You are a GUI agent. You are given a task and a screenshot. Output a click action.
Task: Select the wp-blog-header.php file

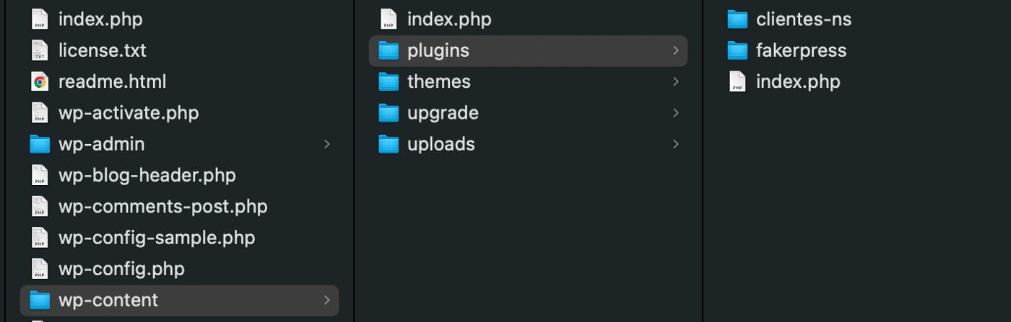(147, 175)
